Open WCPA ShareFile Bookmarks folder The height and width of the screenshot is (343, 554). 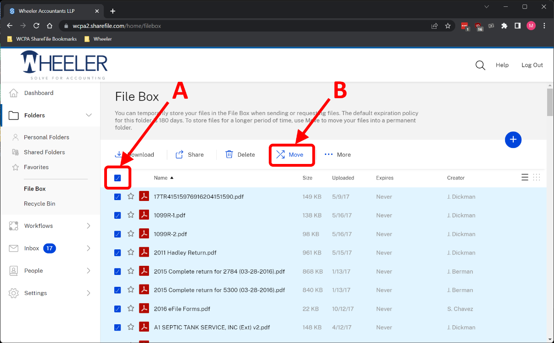pyautogui.click(x=42, y=39)
